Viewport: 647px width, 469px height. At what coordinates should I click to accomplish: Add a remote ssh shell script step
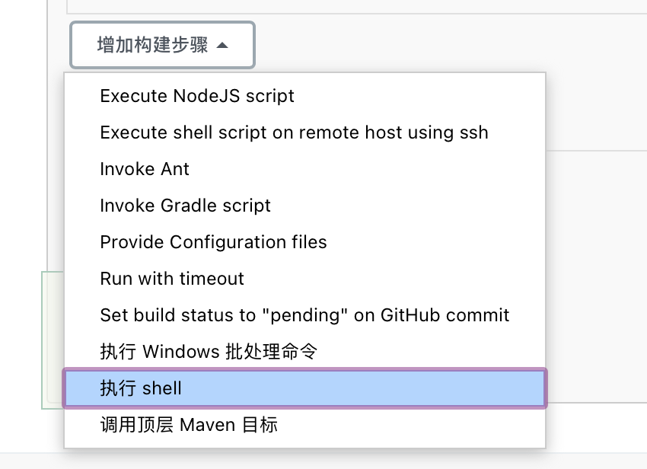coord(305,132)
